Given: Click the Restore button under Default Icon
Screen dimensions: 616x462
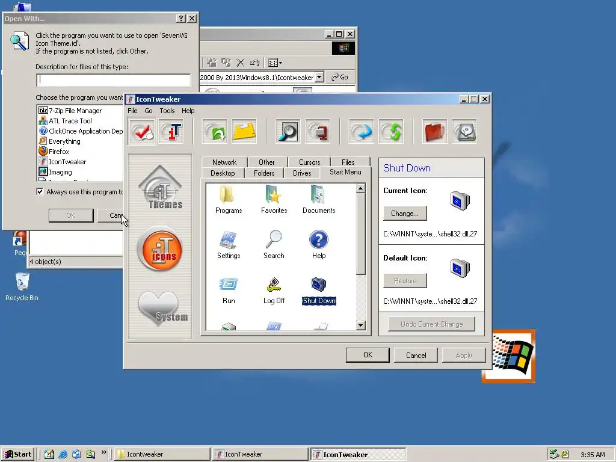Looking at the screenshot, I should [x=405, y=281].
